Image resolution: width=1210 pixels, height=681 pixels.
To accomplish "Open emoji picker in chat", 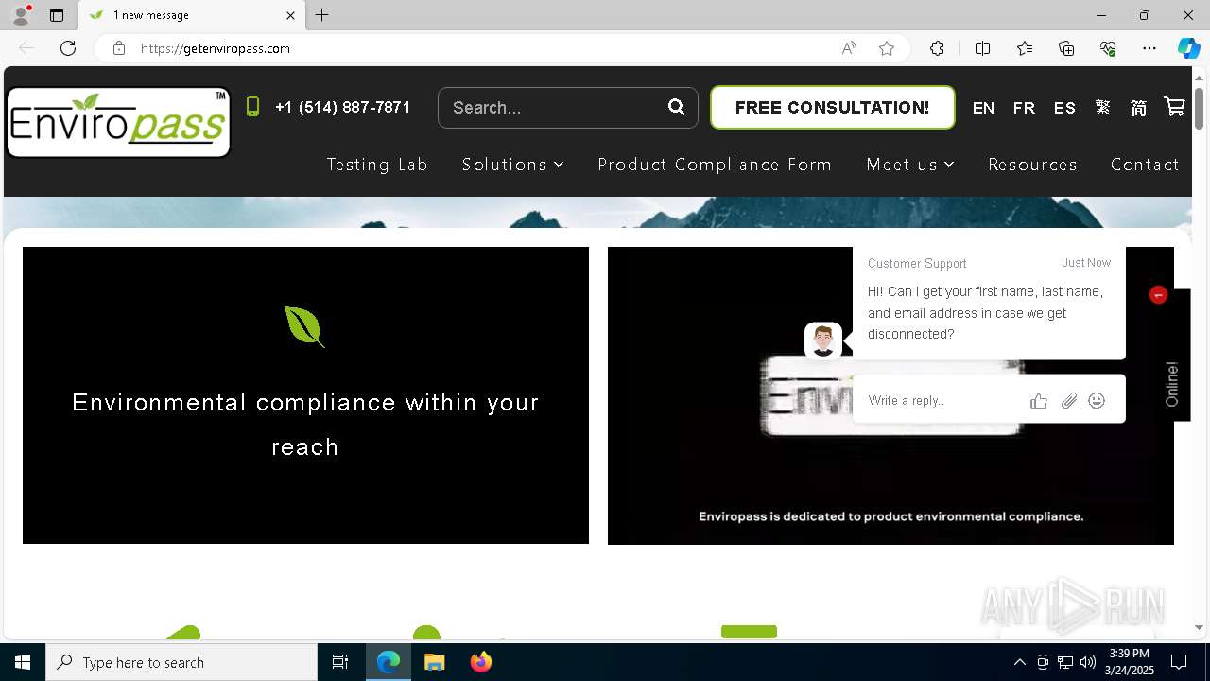I will click(x=1097, y=401).
